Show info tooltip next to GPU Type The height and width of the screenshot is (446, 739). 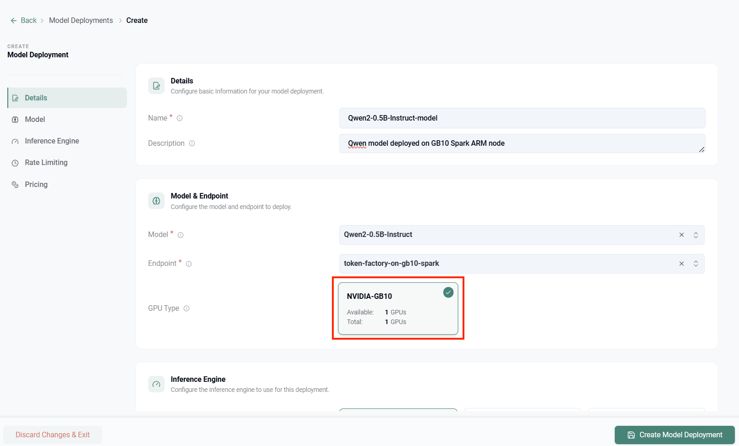(x=187, y=308)
